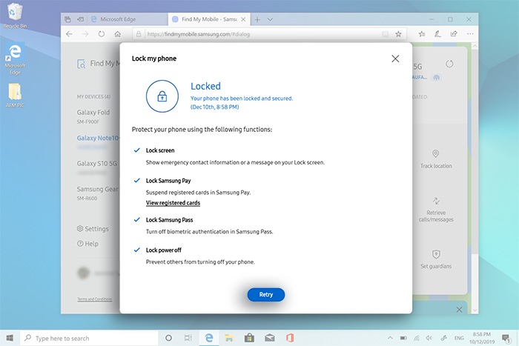Switch to the Microsoft Edge tab
Viewport: 519px width, 346px height.
[128, 19]
